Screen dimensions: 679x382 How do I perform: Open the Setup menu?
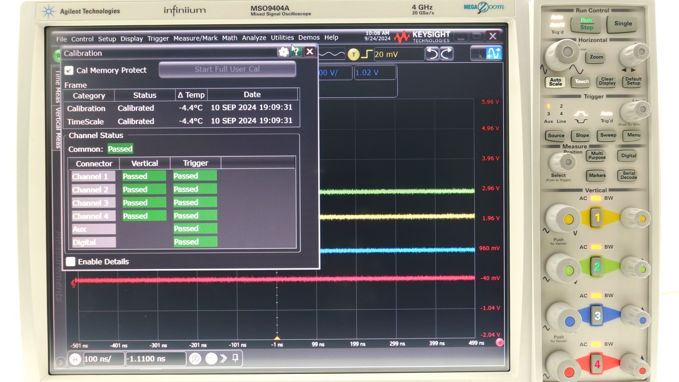coord(107,39)
